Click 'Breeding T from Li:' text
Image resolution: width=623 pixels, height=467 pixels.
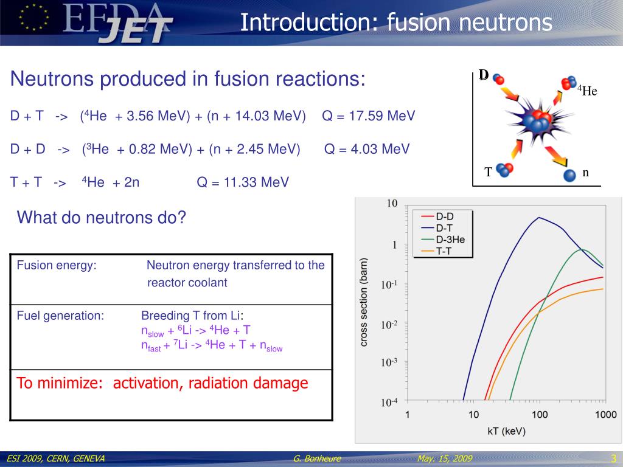[192, 316]
